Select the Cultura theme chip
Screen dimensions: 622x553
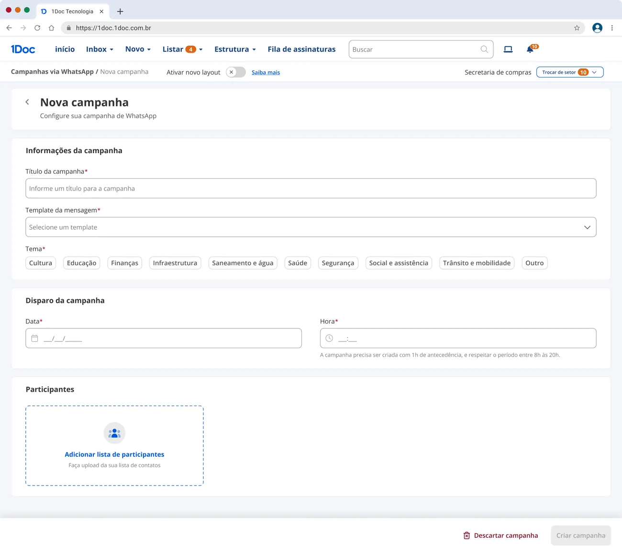[x=41, y=263]
